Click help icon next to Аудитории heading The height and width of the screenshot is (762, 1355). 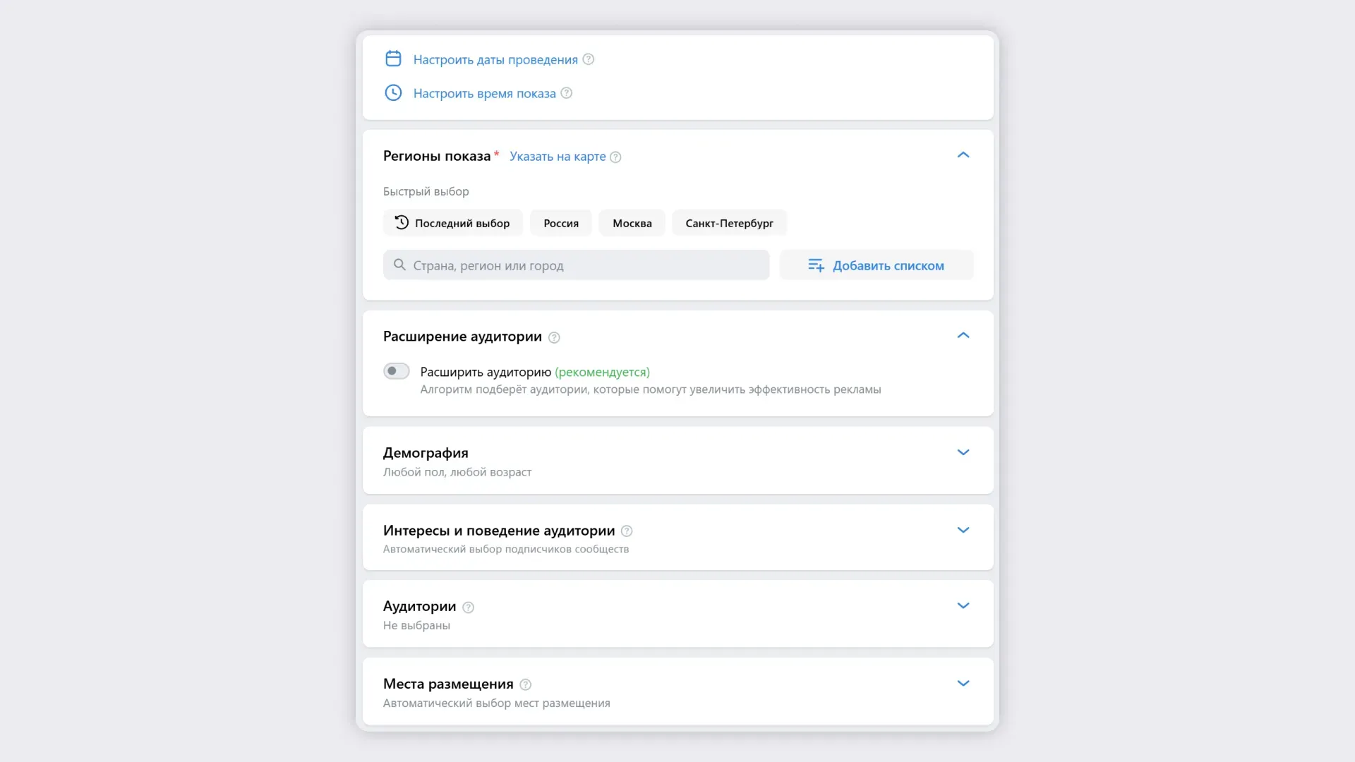click(468, 607)
